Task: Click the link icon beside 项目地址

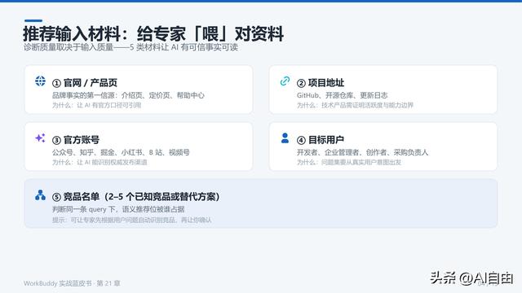Action: [x=285, y=81]
